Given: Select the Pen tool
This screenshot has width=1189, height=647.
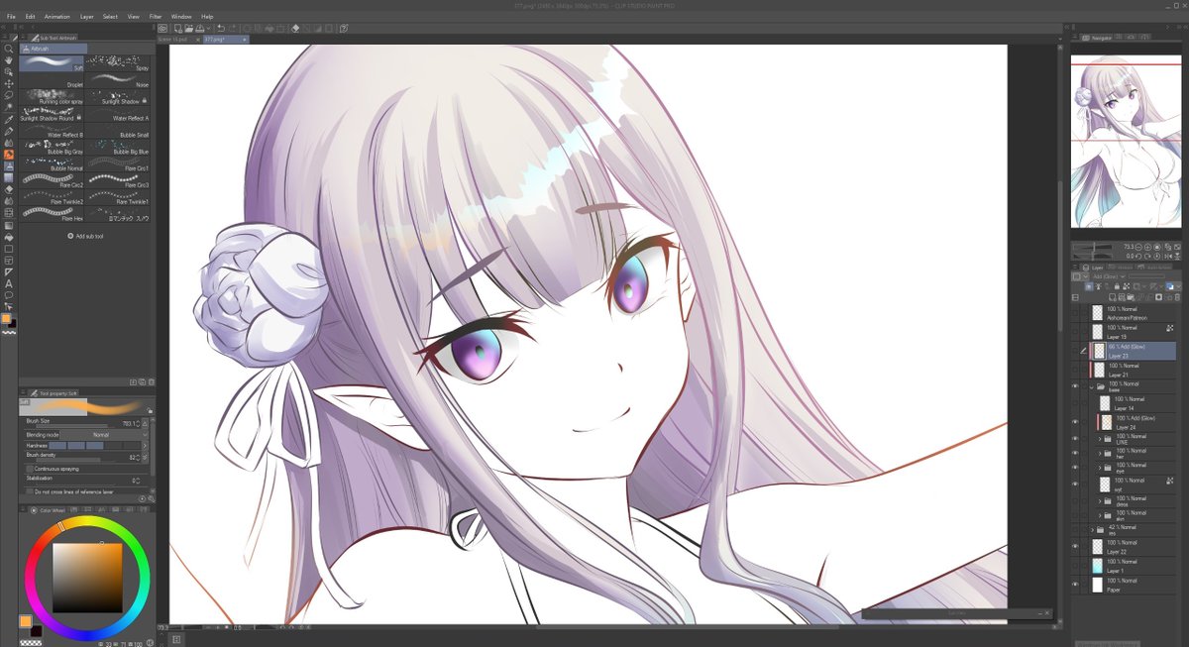Looking at the screenshot, I should pos(9,131).
